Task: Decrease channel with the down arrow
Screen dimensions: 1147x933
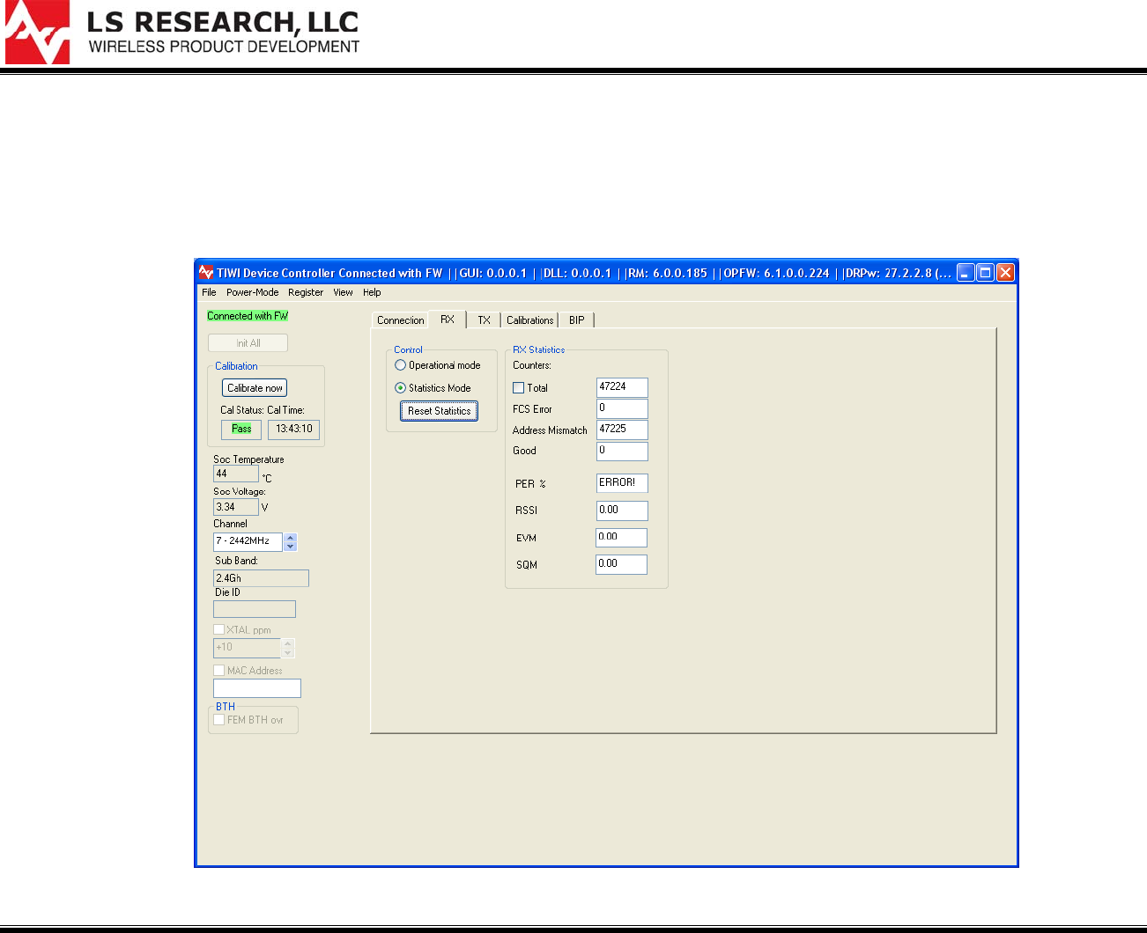Action: point(291,547)
